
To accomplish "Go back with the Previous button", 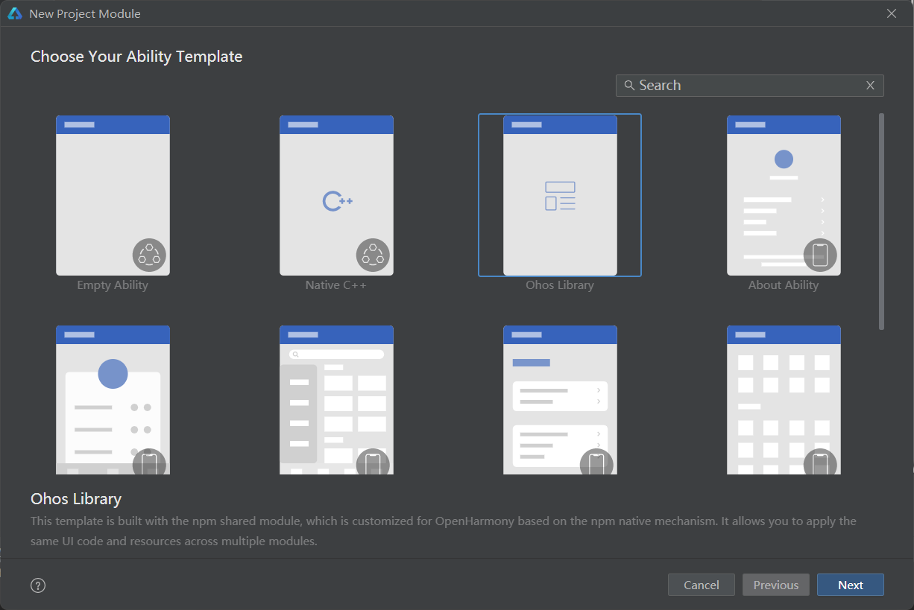I will 776,585.
